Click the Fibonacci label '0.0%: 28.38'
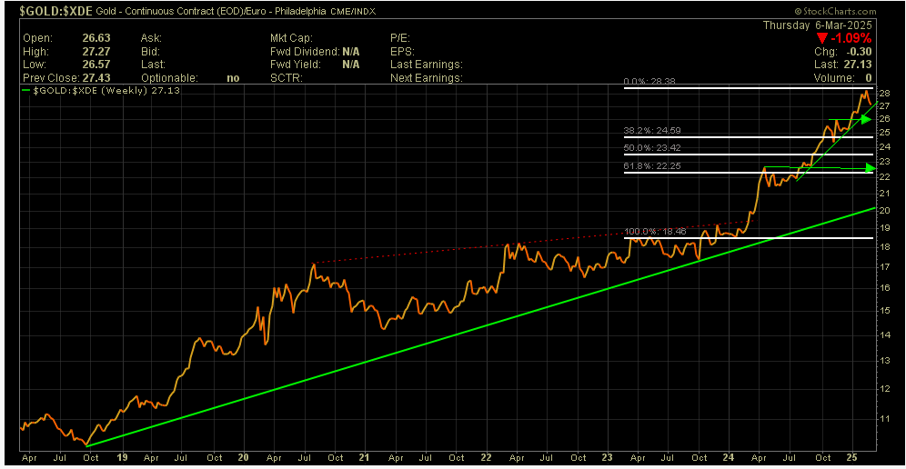 point(649,82)
